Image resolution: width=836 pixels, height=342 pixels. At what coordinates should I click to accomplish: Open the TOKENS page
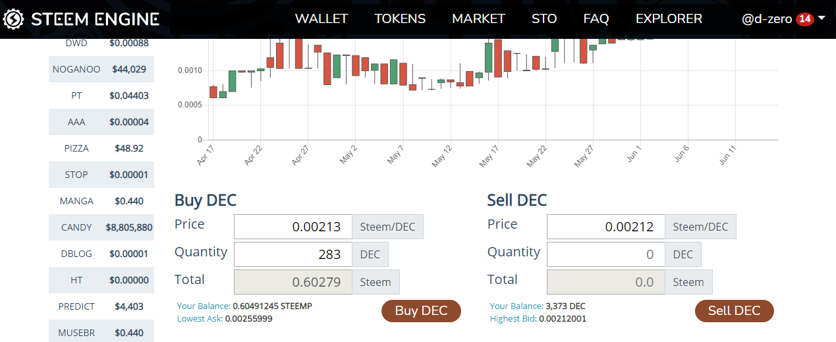400,19
